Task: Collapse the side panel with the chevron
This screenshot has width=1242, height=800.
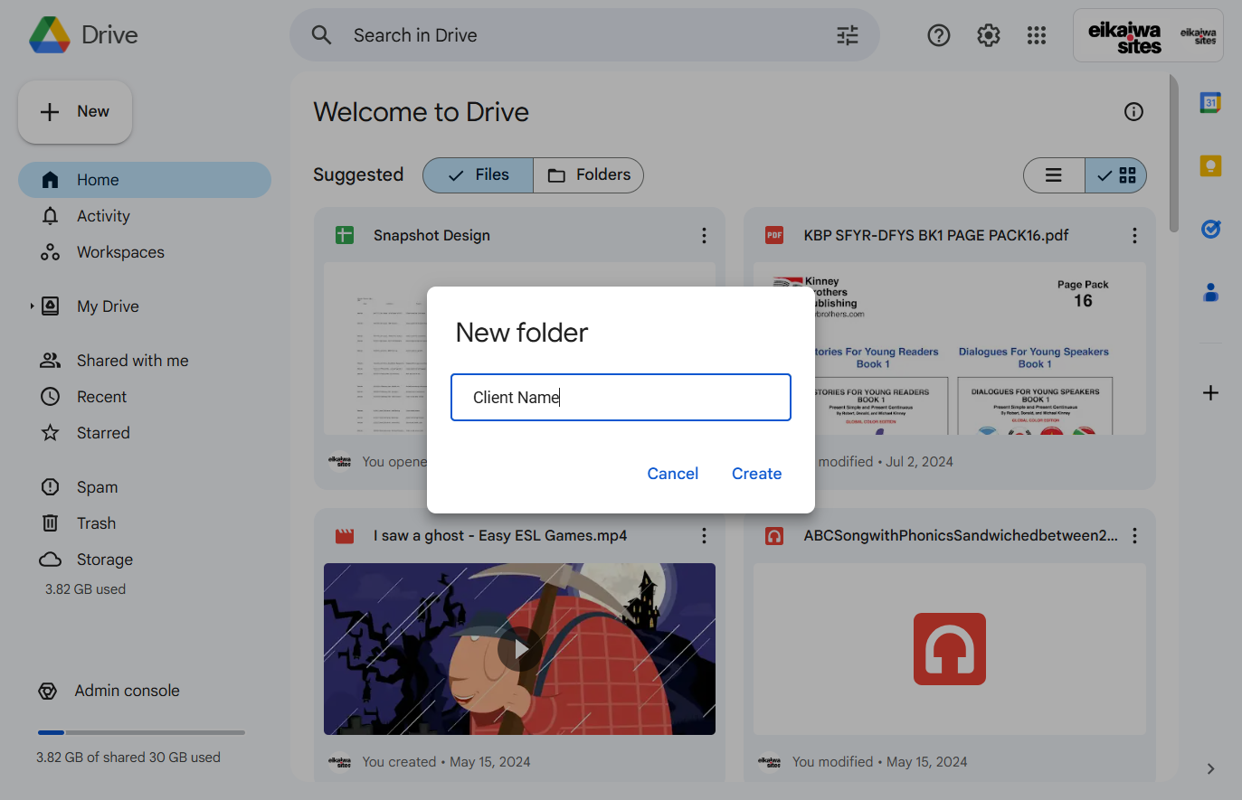Action: tap(1210, 768)
